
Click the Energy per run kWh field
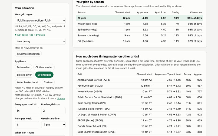coord(27,111)
